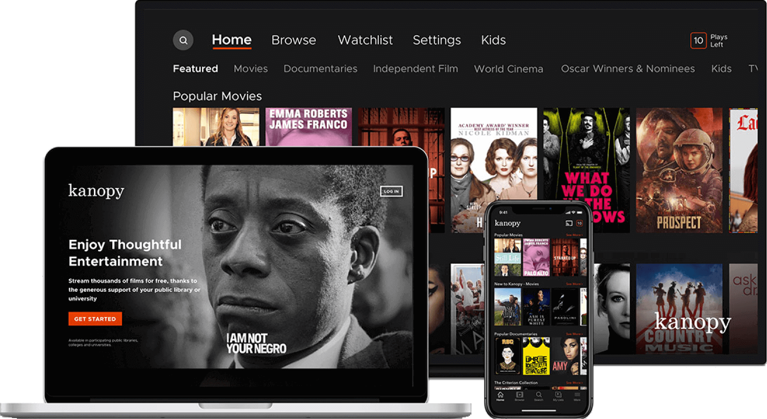The width and height of the screenshot is (767, 419).
Task: Click the orange GET STARTED button
Action: (x=95, y=319)
